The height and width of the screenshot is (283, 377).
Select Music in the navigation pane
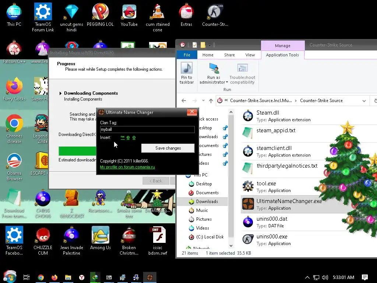coord(202,210)
